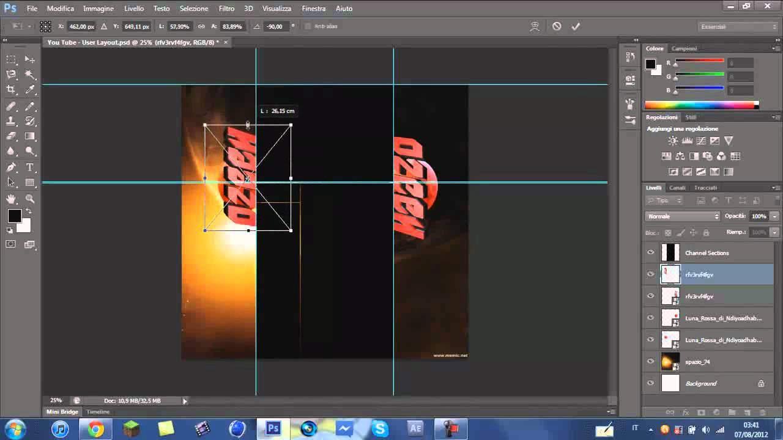Hide the Channel Sections layer

(x=650, y=253)
